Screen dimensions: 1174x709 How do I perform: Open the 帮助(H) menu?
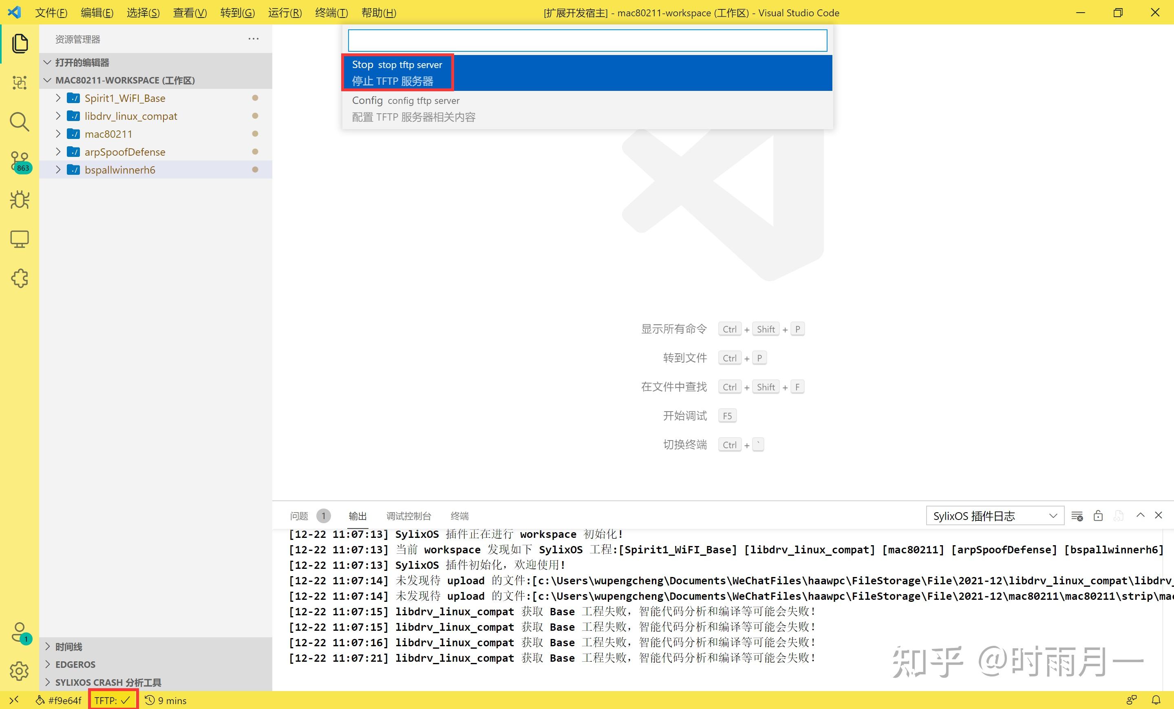[x=379, y=13]
